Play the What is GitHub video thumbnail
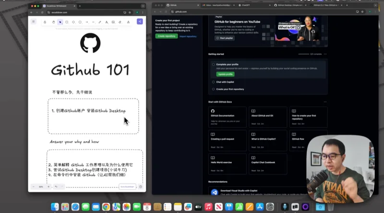The height and width of the screenshot is (213, 384). (x=298, y=28)
